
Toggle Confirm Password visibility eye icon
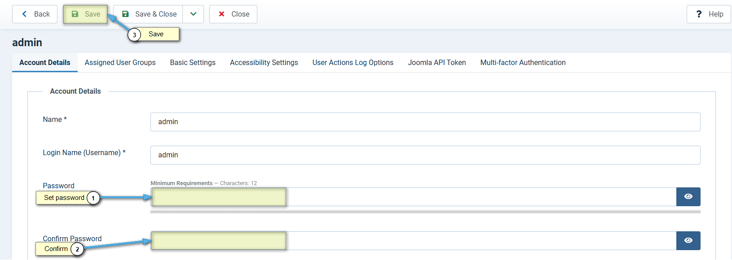coord(688,241)
